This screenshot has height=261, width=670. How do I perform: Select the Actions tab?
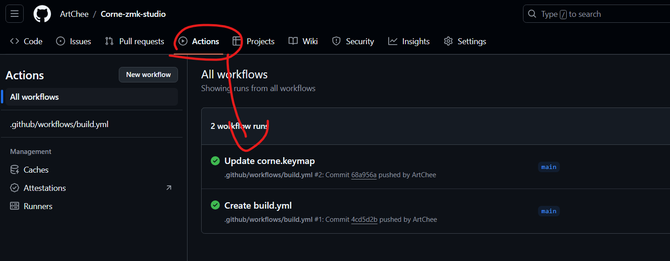[198, 41]
